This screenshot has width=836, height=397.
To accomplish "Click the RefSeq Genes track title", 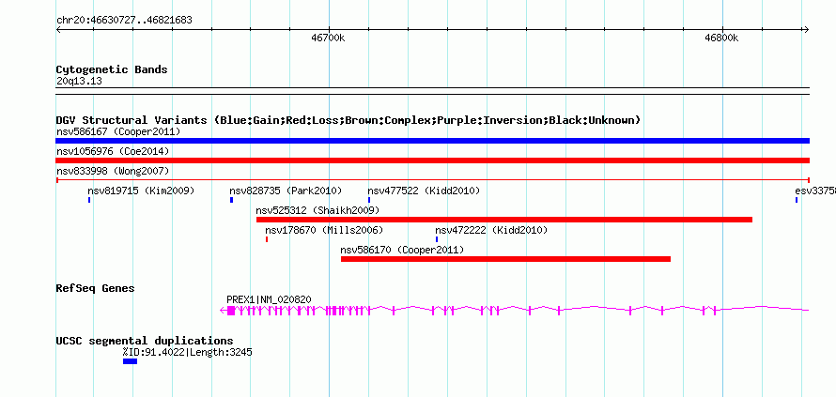I will (96, 288).
